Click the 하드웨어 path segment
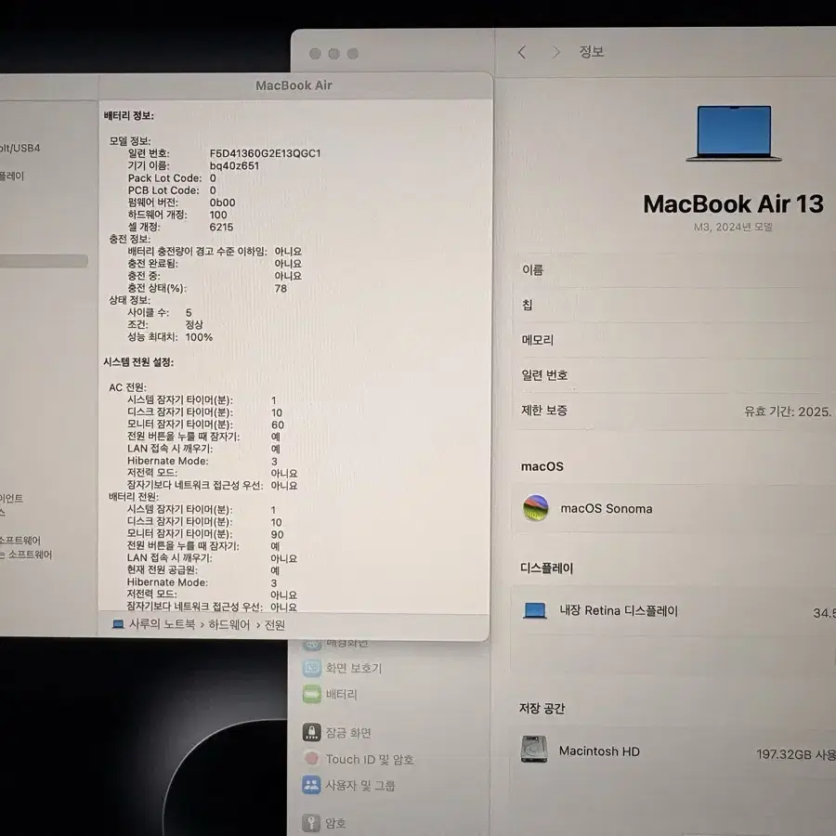 pyautogui.click(x=229, y=624)
